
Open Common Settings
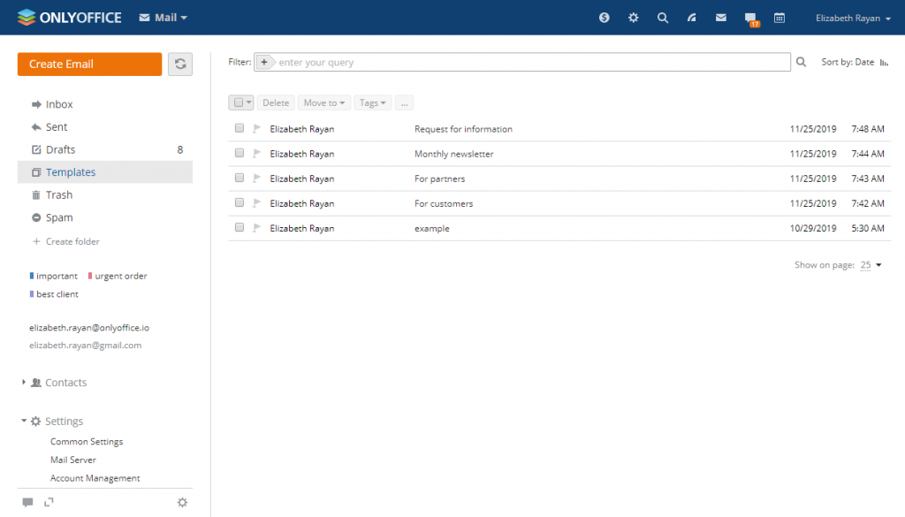click(87, 441)
